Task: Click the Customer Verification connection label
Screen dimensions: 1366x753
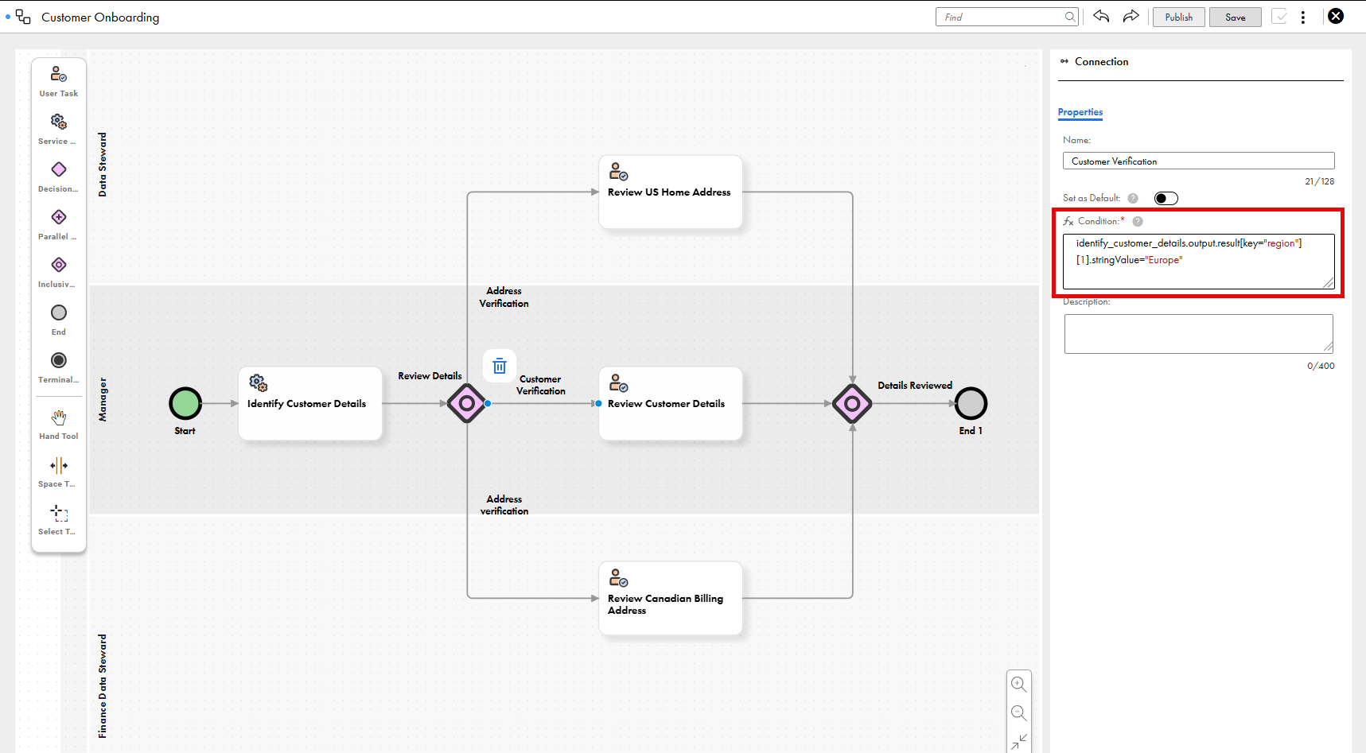Action: [x=541, y=385]
